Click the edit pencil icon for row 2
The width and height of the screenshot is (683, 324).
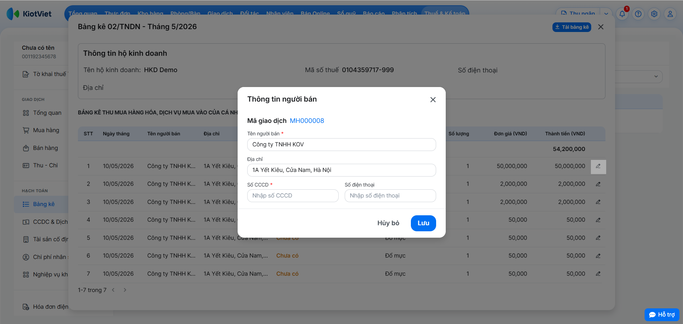pyautogui.click(x=598, y=184)
